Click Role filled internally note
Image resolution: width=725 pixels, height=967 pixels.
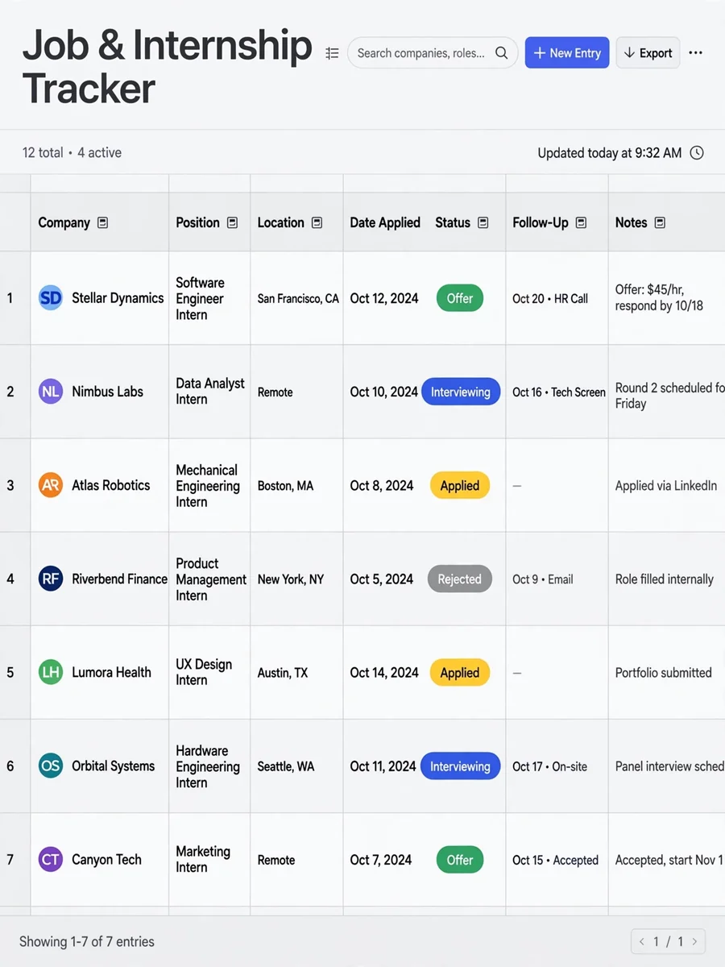[665, 579]
